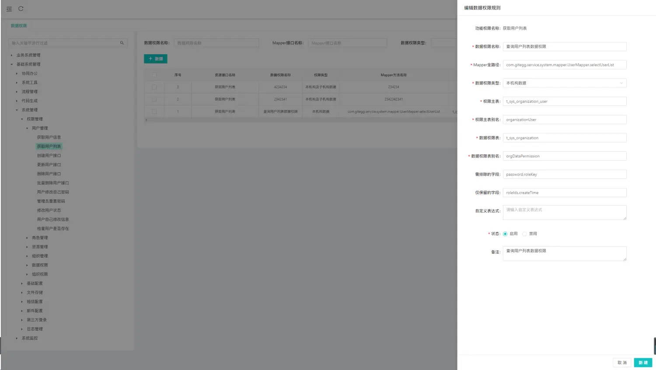Click the + 新建 button above the table
The width and height of the screenshot is (656, 370).
click(x=156, y=59)
